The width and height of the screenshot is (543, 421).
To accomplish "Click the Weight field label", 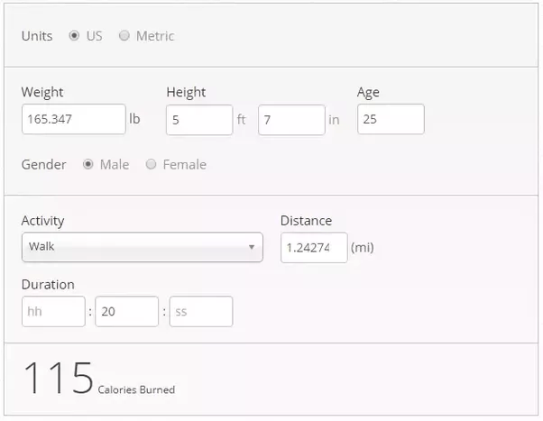I will [42, 92].
